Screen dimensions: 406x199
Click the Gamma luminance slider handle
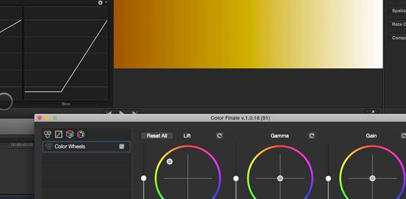point(236,179)
